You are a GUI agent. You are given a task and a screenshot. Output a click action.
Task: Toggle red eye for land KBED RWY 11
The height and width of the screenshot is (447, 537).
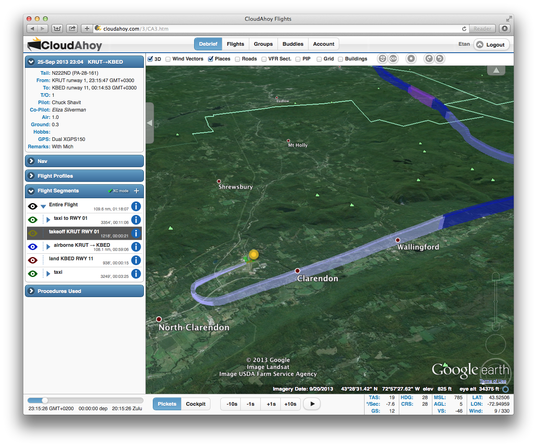(33, 260)
